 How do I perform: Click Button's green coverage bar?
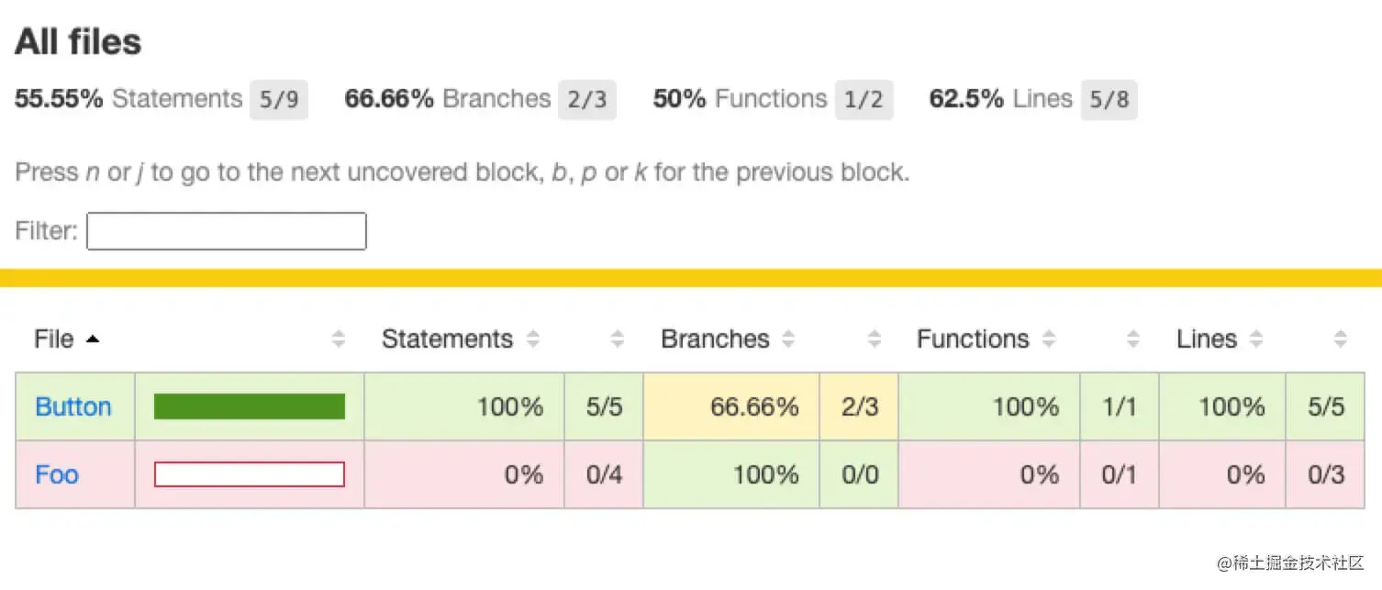[x=250, y=406]
